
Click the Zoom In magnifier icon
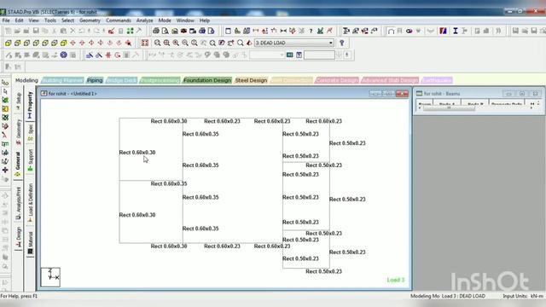176,43
